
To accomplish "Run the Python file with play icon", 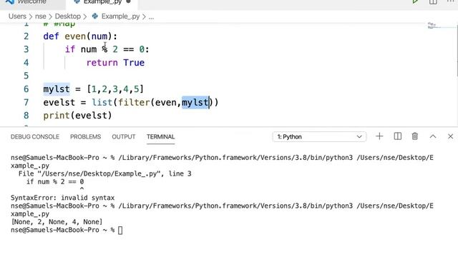I will (x=415, y=1).
